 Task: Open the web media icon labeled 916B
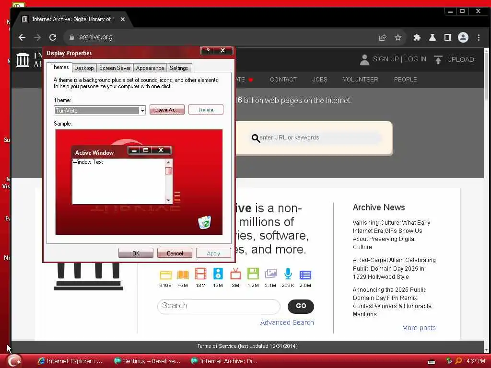(165, 275)
